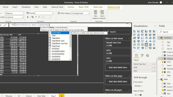The width and height of the screenshot is (173, 97).
Task: Select the Line chart visualization
Action: [135, 35]
